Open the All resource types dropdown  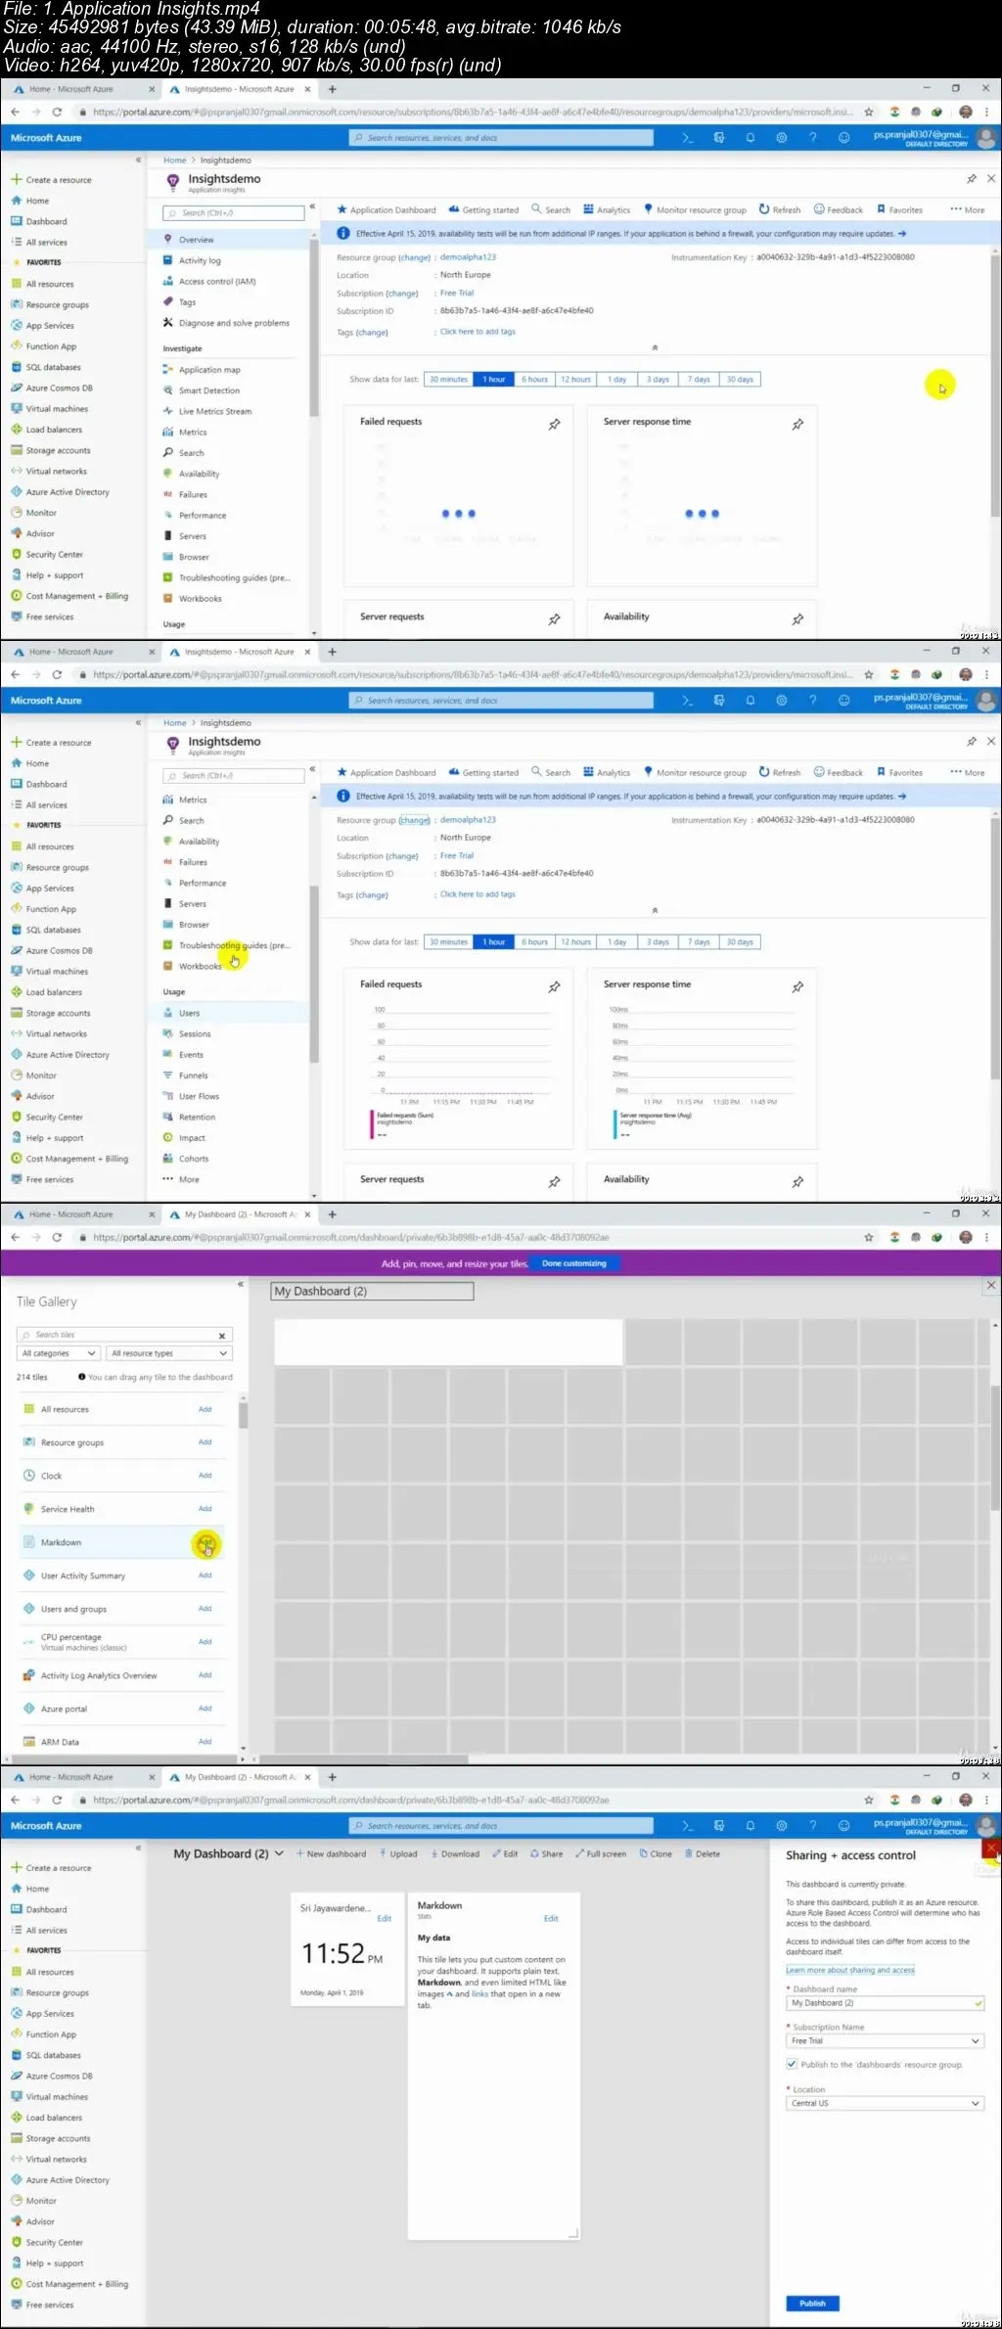(169, 1353)
